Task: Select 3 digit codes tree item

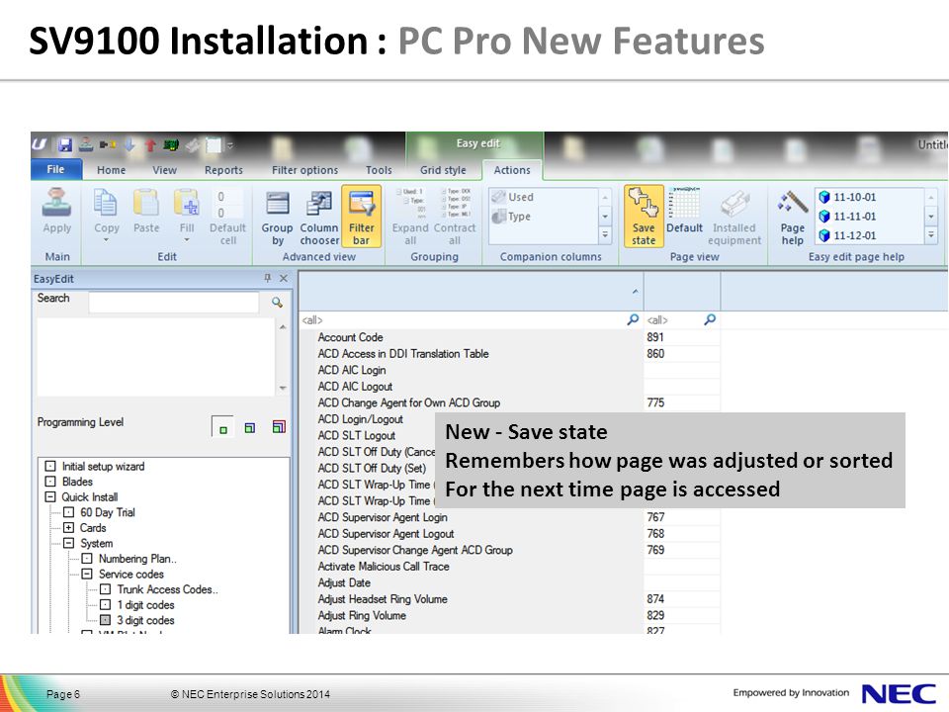Action: click(146, 620)
